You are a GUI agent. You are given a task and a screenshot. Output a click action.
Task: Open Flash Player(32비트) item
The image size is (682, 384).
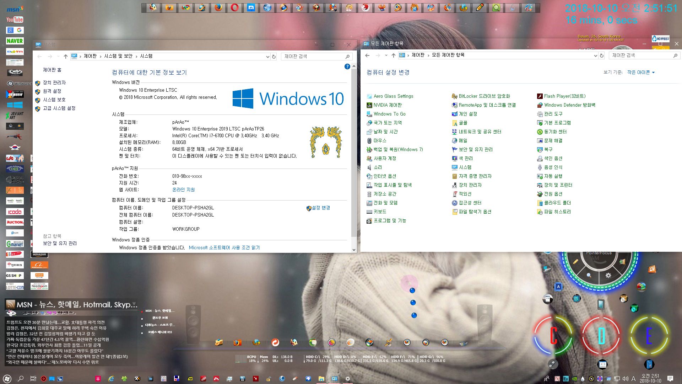point(561,96)
